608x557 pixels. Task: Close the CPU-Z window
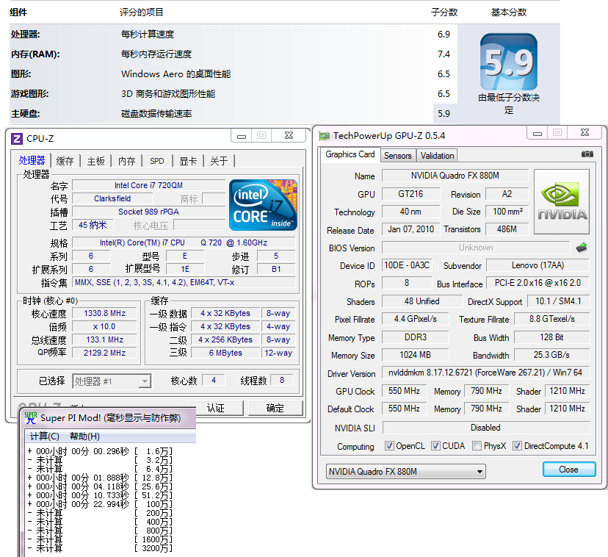(289, 135)
